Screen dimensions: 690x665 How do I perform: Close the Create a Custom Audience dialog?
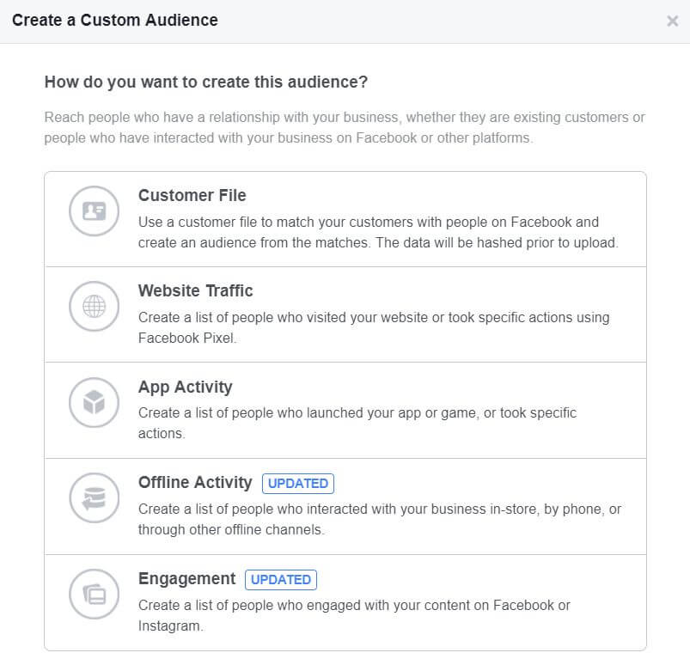[672, 21]
